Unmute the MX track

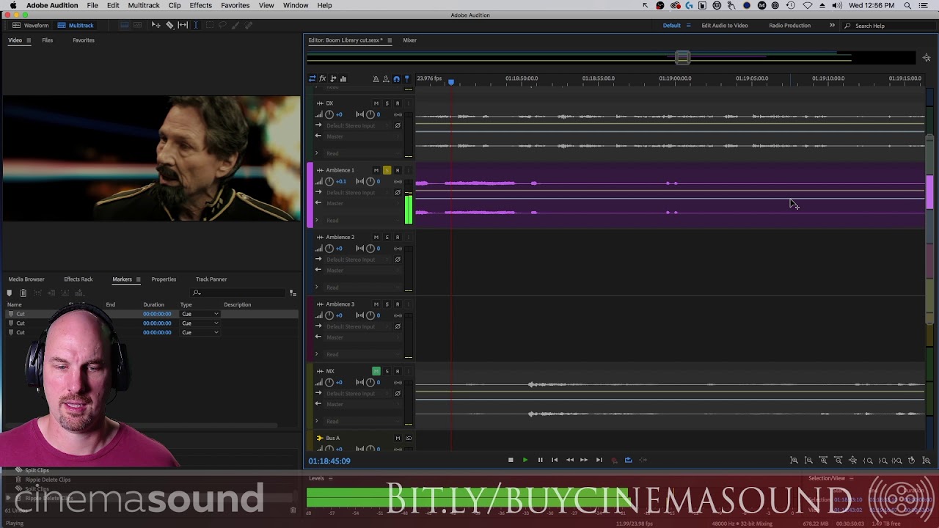point(376,371)
